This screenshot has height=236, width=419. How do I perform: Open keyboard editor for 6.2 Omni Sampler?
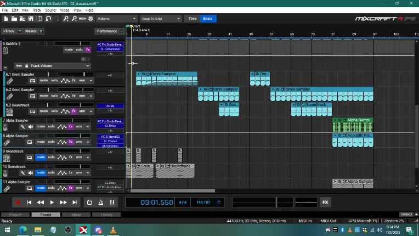coord(32,96)
